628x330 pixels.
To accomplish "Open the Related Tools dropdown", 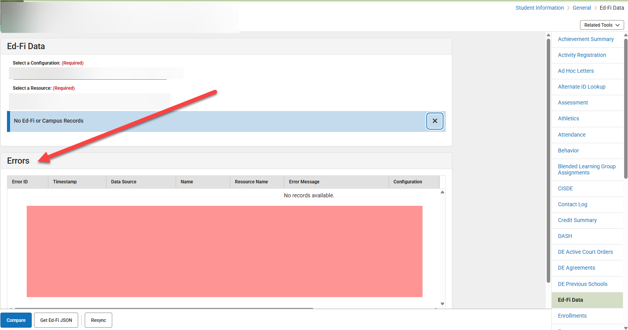I will pyautogui.click(x=602, y=25).
